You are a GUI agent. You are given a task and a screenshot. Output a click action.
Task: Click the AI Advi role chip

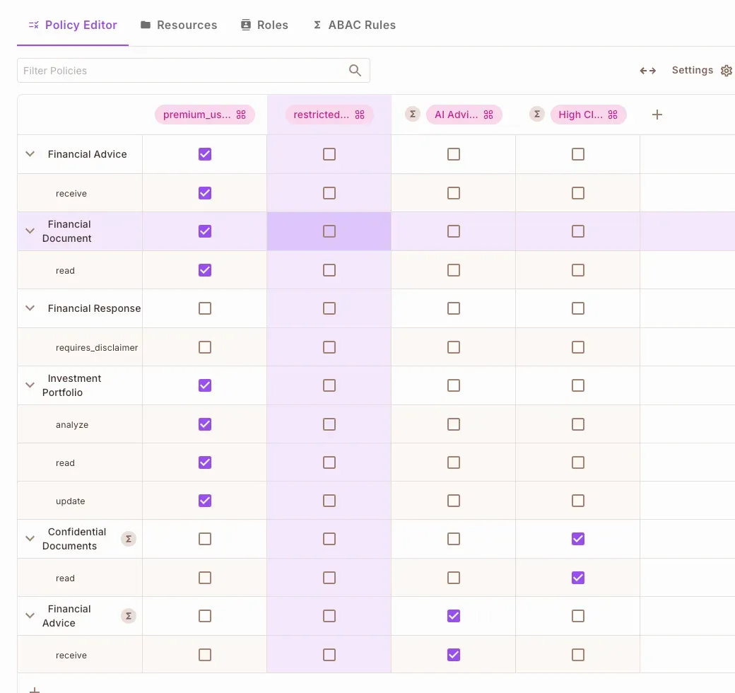pos(456,115)
